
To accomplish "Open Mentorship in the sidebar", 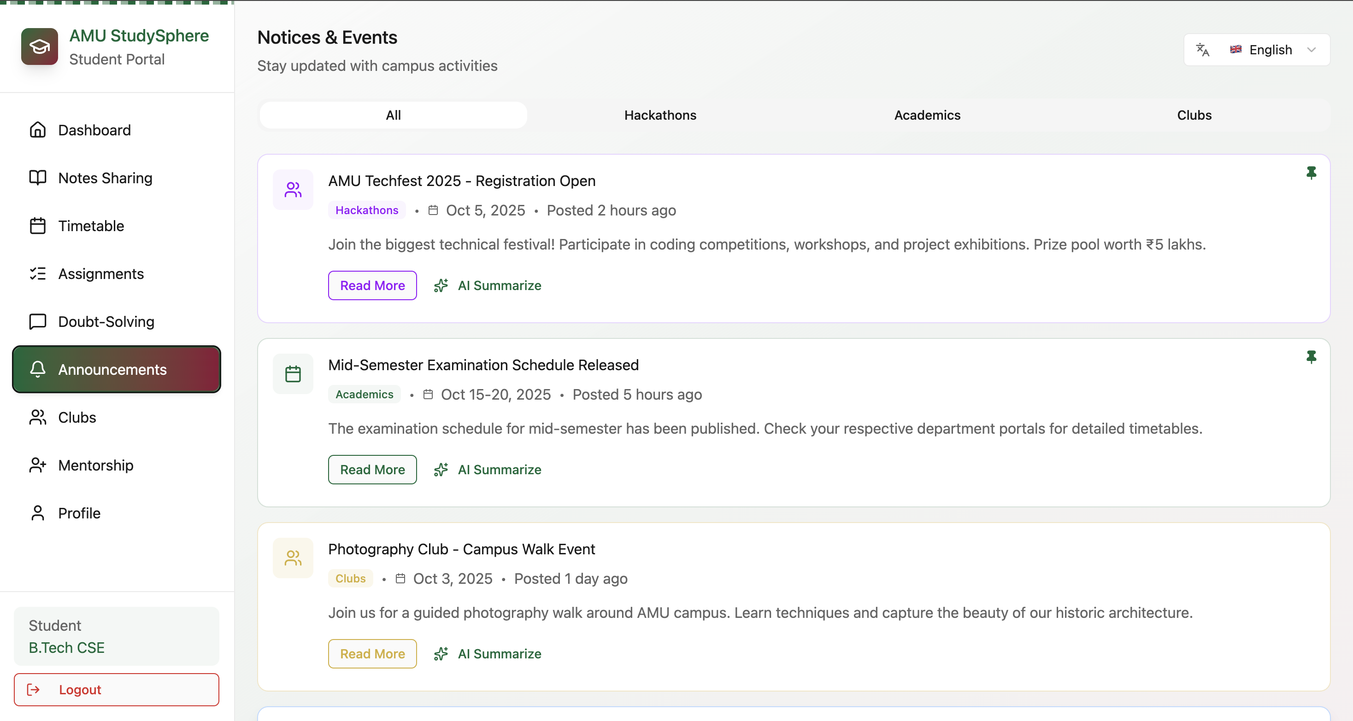I will [x=95, y=465].
